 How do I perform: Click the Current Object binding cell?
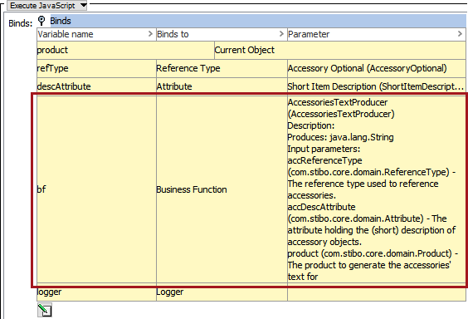click(x=340, y=50)
